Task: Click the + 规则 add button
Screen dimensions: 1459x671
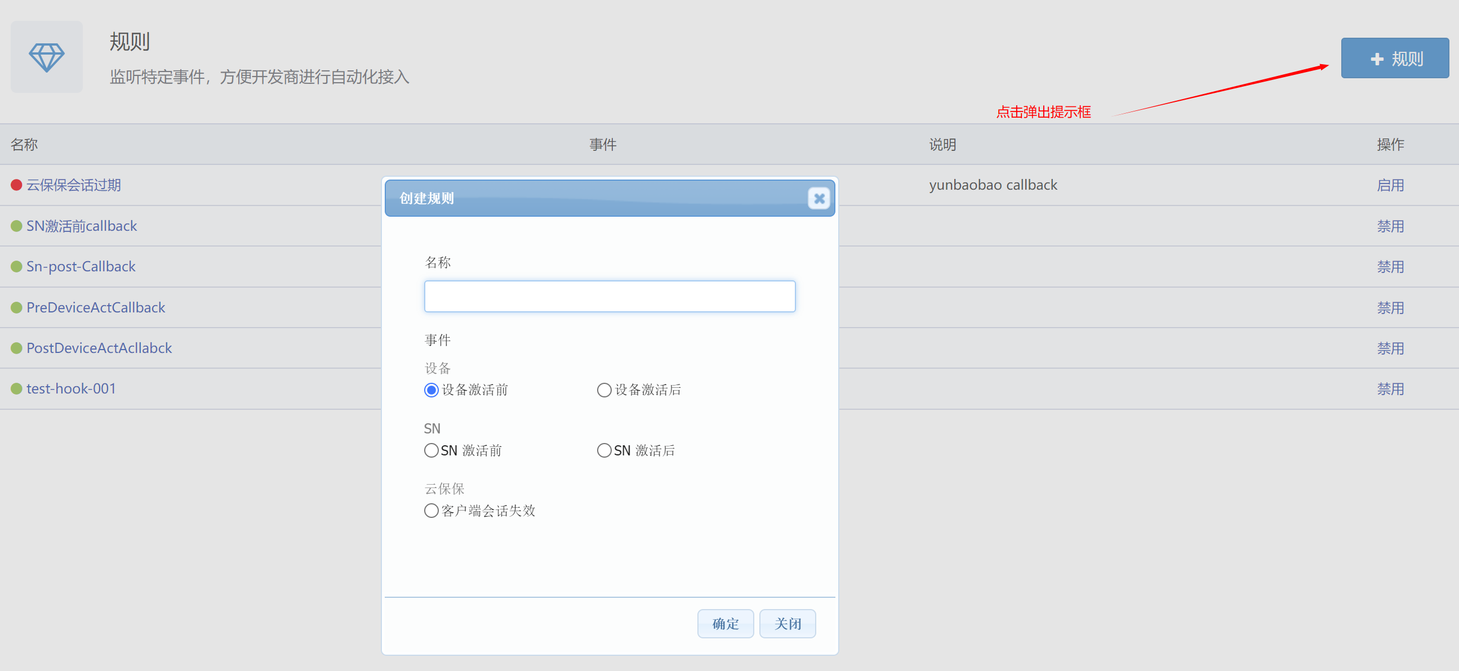Action: pyautogui.click(x=1394, y=59)
